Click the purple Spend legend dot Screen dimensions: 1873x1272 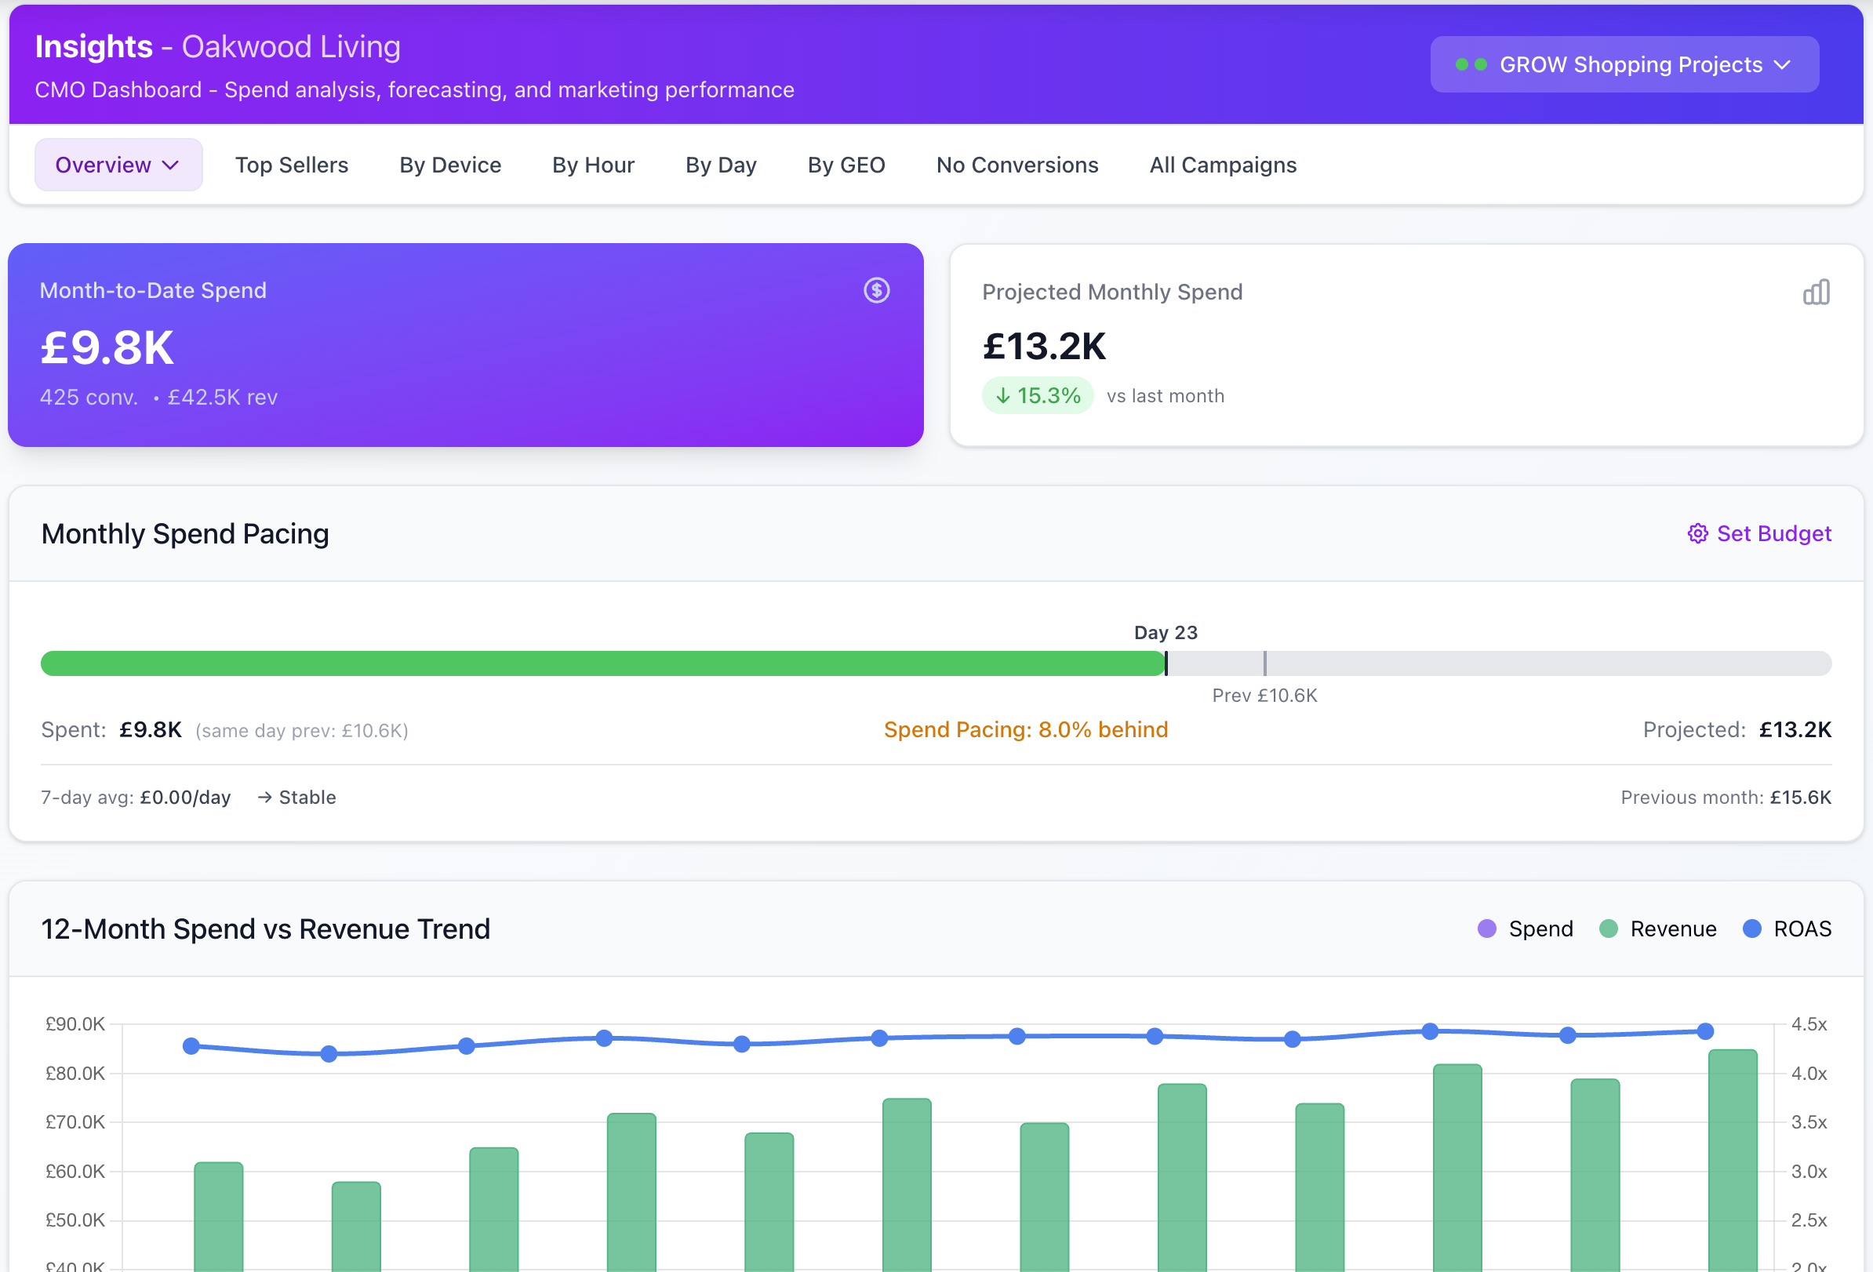1487,929
